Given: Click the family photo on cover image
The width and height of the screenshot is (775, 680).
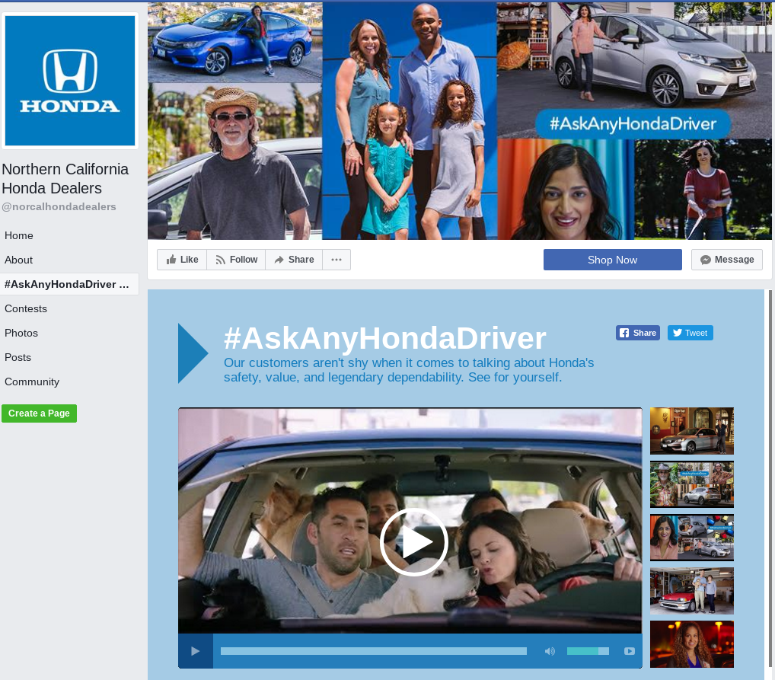Looking at the screenshot, I should 410,121.
